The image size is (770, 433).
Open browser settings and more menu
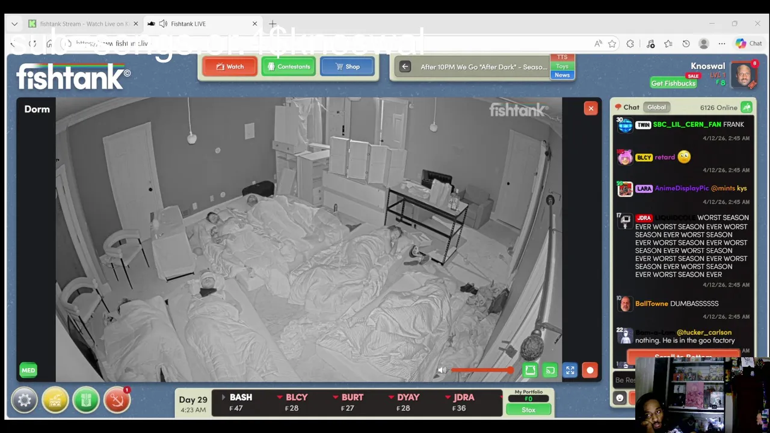(722, 43)
